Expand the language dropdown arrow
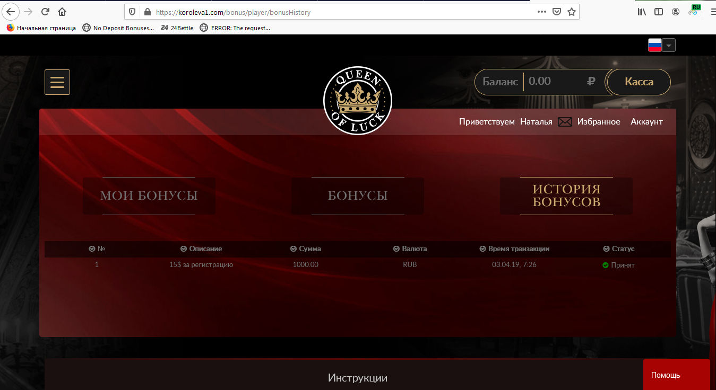 pyautogui.click(x=669, y=46)
